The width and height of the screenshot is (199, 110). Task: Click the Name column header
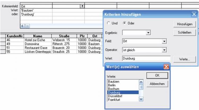click(x=38, y=36)
